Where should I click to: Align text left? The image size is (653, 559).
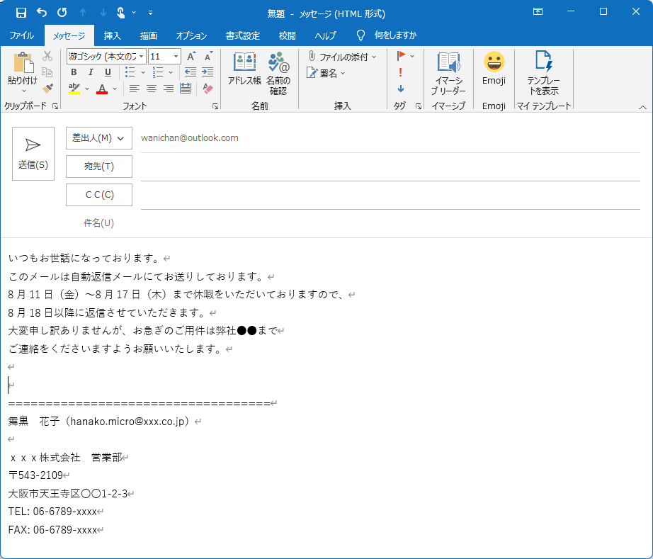134,89
